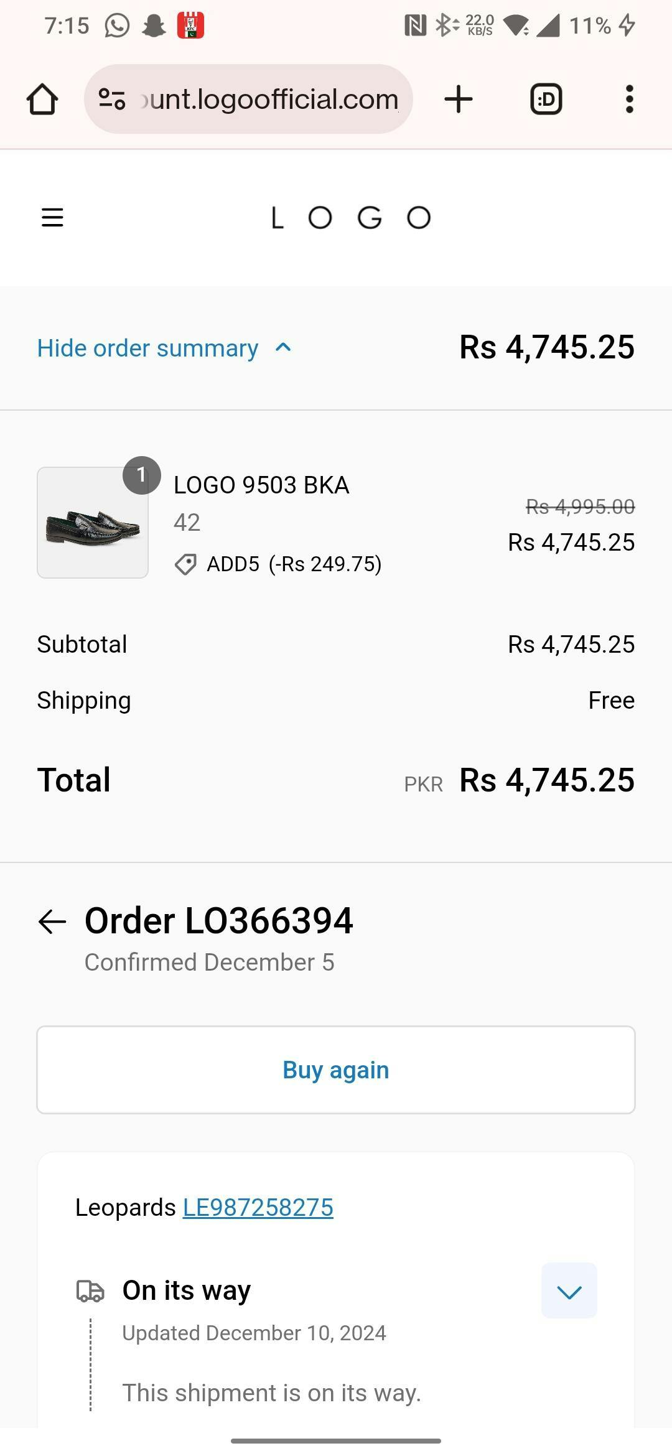Tap the address bar URL field
The height and width of the screenshot is (1456, 672).
tap(269, 100)
